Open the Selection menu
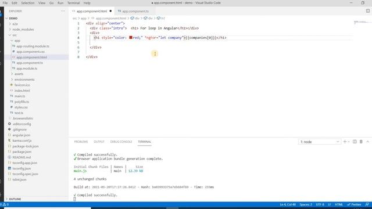This screenshot has width=372, height=209. (x=28, y=3)
